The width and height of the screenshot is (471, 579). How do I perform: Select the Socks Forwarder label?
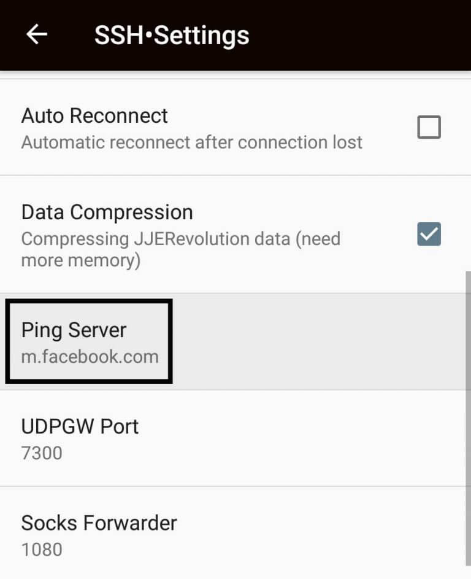click(x=99, y=523)
